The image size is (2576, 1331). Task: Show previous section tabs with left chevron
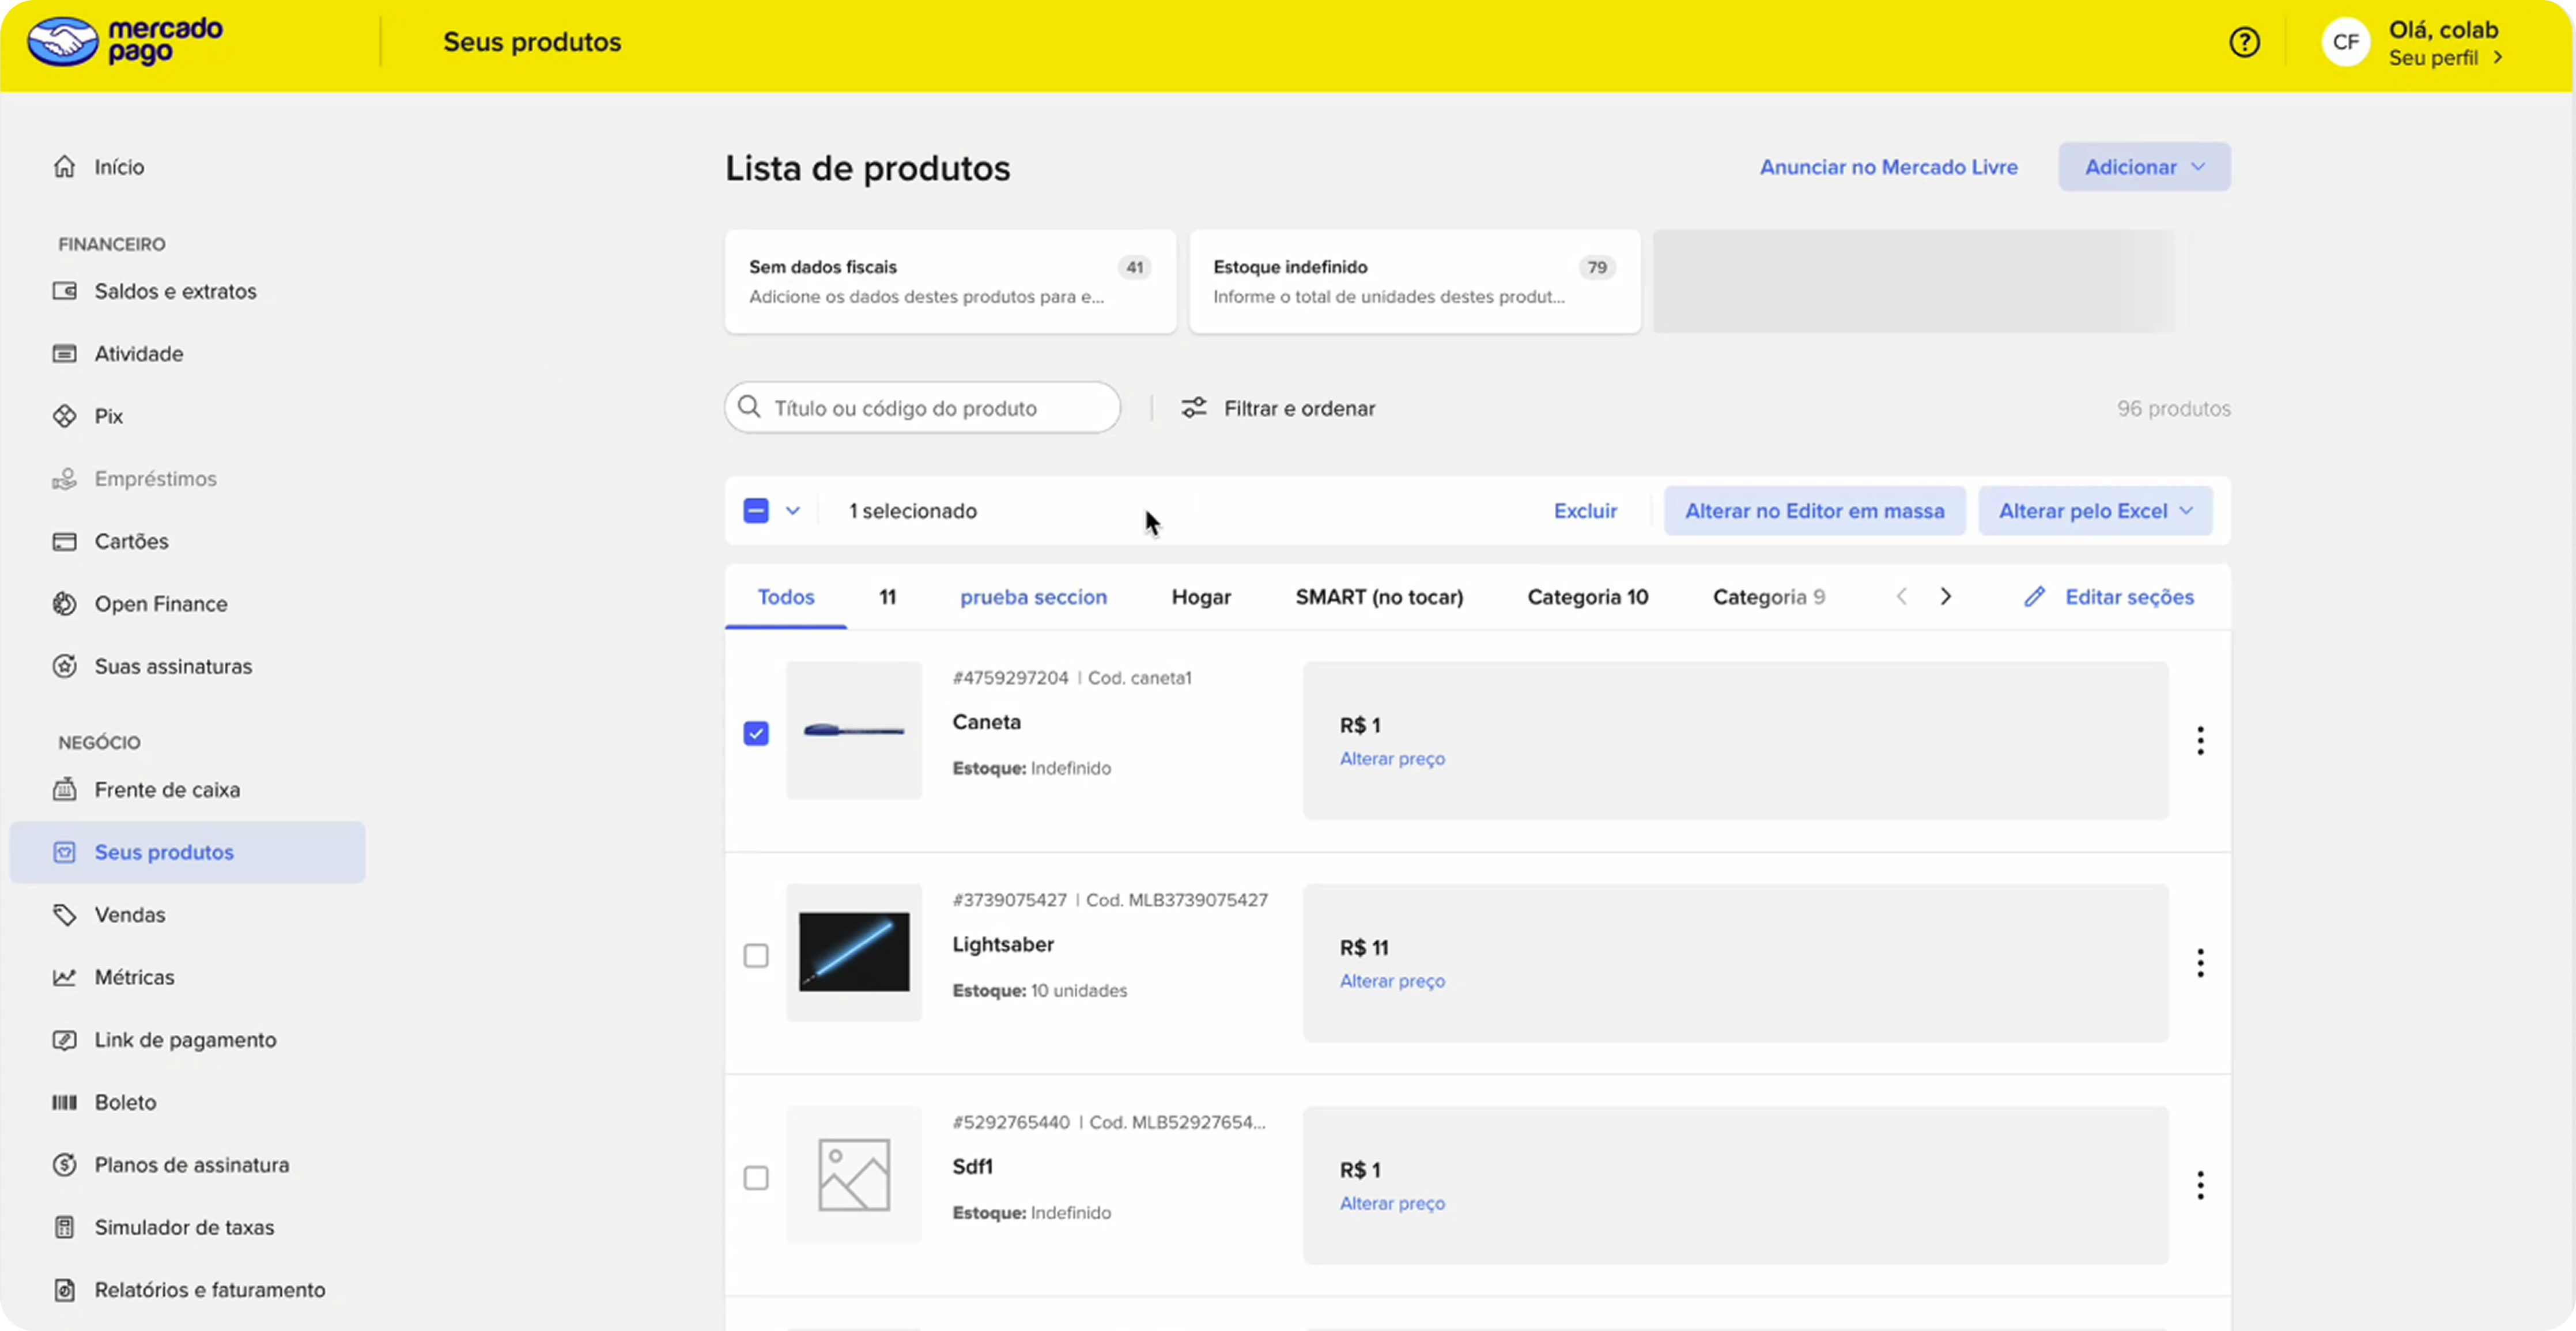click(x=1901, y=597)
